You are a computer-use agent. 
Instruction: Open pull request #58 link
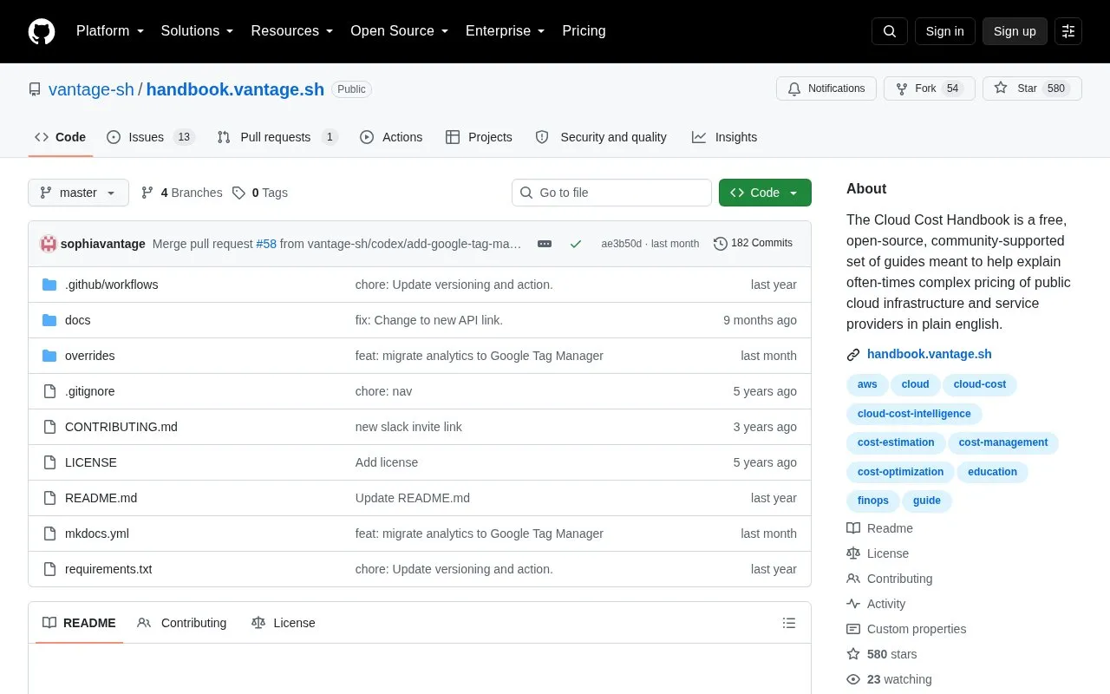[266, 244]
